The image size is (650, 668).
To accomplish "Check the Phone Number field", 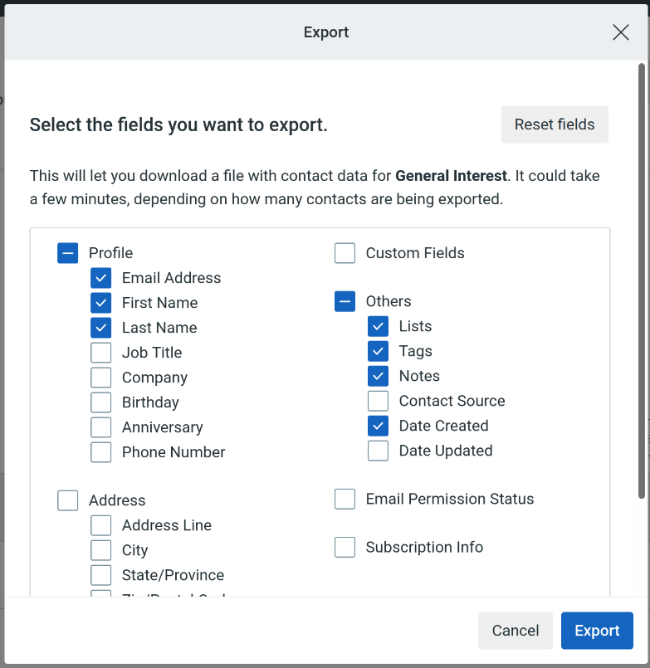I will [100, 451].
